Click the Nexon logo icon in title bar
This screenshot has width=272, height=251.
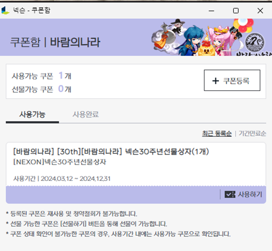5,10
